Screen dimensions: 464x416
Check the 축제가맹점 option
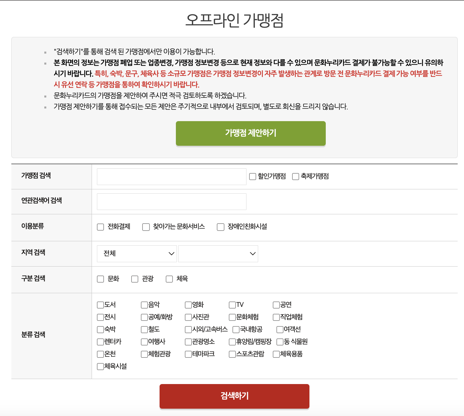coord(295,176)
